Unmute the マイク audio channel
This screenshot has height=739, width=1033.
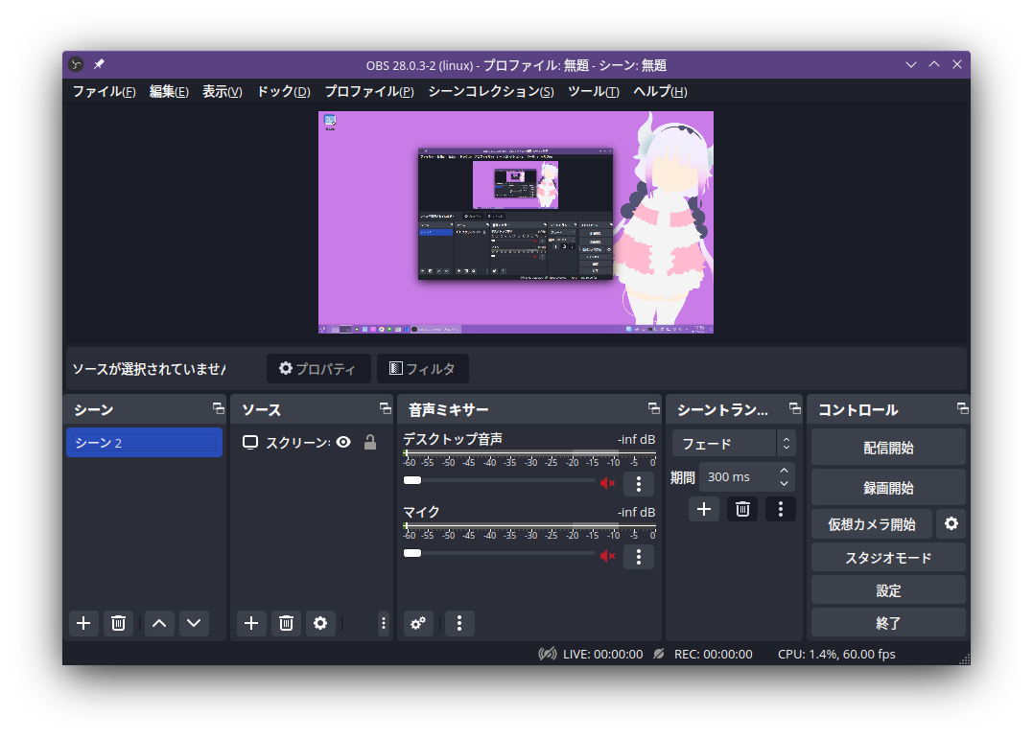coord(607,556)
